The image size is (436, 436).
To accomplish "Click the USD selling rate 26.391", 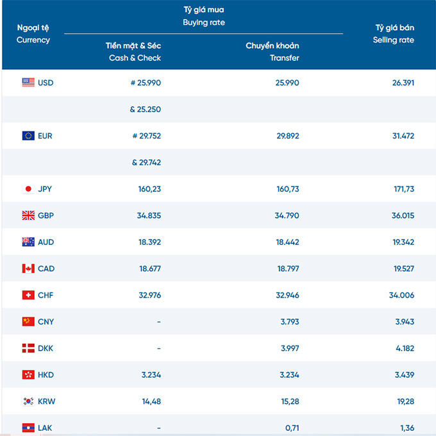I will coord(403,83).
